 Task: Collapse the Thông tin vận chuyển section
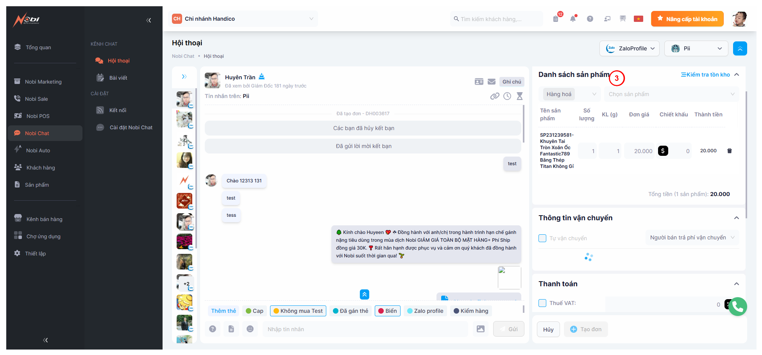736,218
